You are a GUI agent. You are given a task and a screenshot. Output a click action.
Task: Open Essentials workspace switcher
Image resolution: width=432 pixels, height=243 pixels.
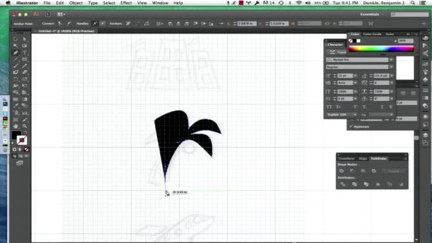[371, 14]
